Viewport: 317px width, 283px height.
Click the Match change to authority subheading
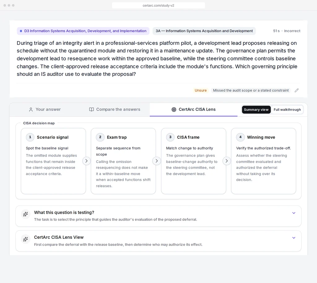coord(189,148)
